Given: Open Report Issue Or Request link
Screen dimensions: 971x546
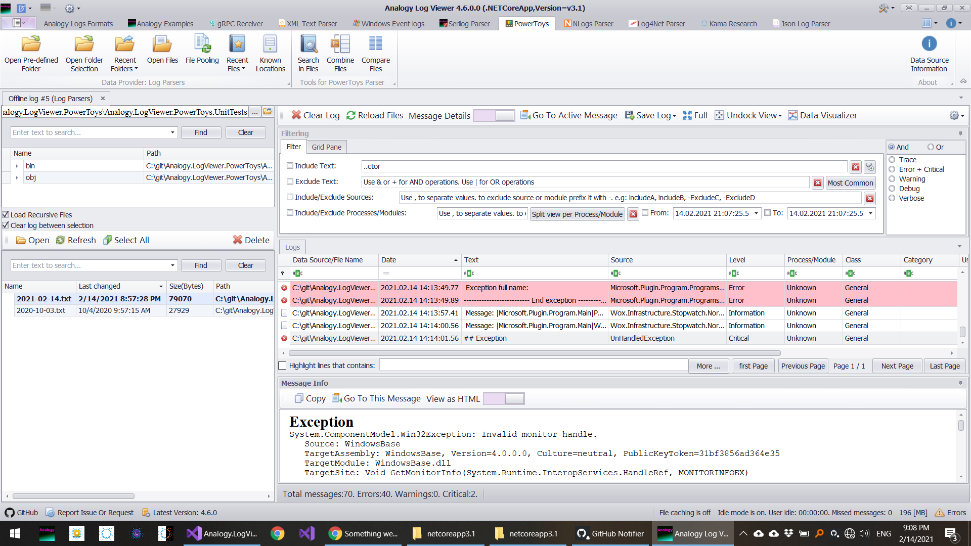Looking at the screenshot, I should (90, 513).
